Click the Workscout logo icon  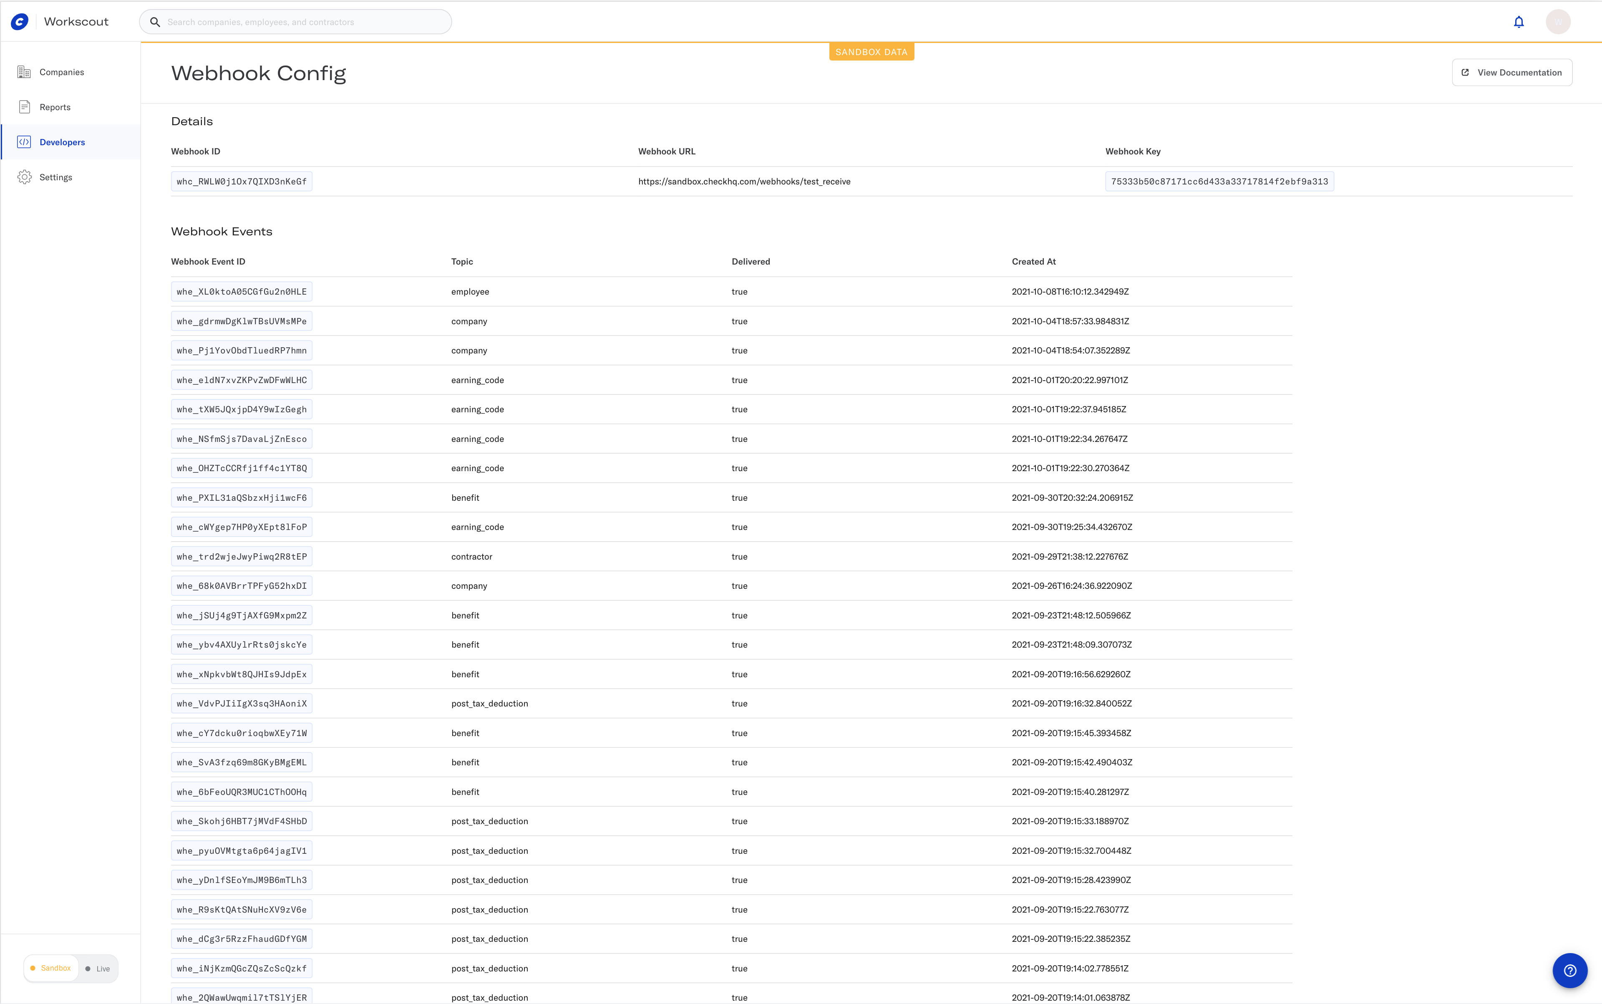(20, 22)
